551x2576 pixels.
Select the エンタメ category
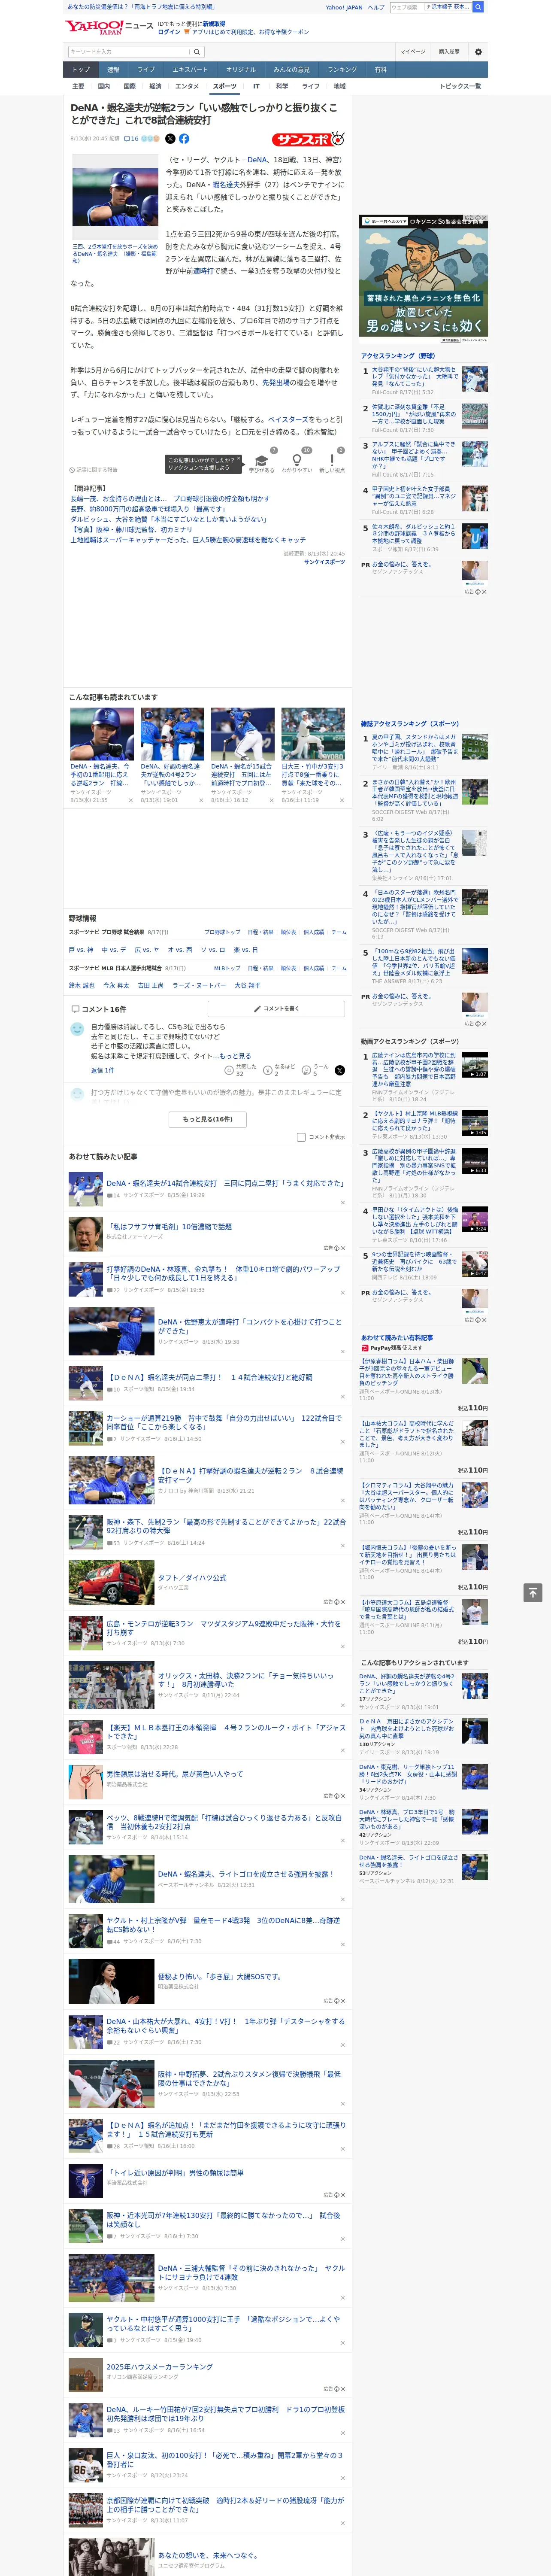tap(187, 86)
